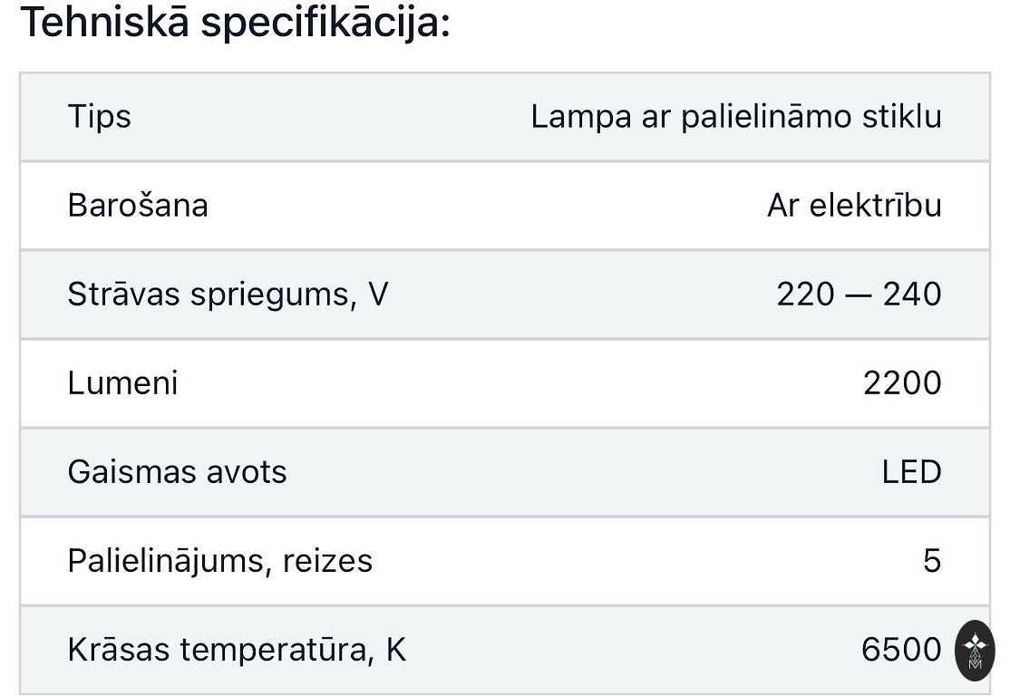Click the "Gaismas avots" label
Image resolution: width=1010 pixels, height=696 pixels.
[x=177, y=472]
